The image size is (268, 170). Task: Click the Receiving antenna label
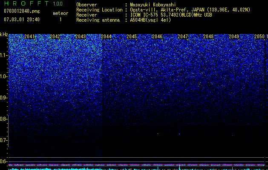tap(98, 20)
